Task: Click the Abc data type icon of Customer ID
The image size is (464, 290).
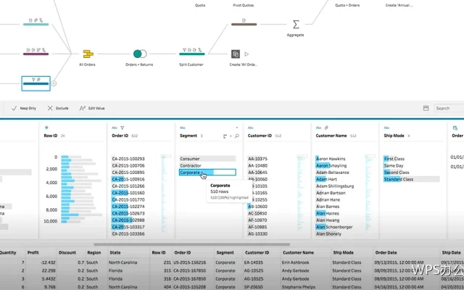Action: (251, 128)
